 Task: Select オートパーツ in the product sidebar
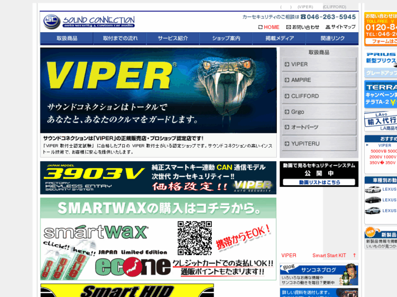coord(319,128)
